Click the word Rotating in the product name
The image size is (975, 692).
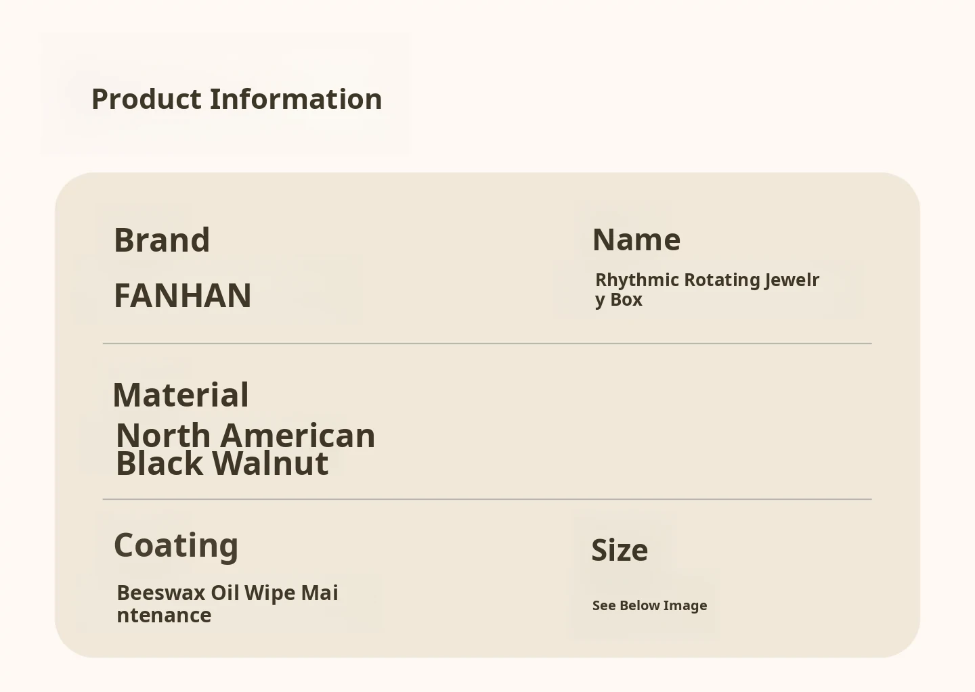[x=722, y=279]
